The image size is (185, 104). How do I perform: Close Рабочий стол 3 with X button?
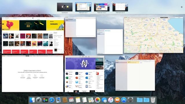[x=113, y=3]
